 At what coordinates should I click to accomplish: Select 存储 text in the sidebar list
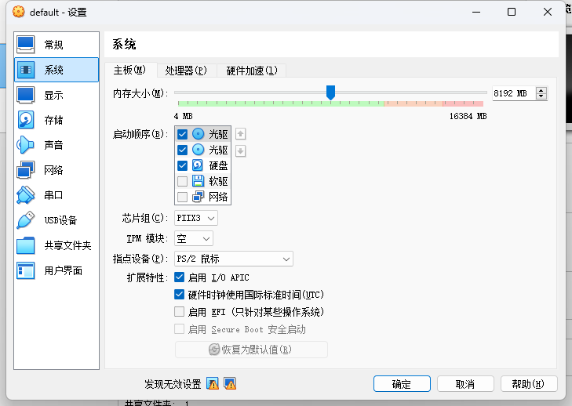[x=53, y=120]
